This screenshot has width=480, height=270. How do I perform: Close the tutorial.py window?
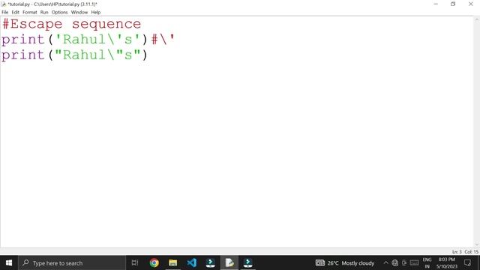pos(471,4)
